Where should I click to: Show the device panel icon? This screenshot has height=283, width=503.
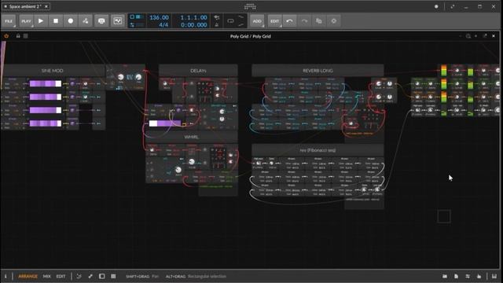click(102, 276)
